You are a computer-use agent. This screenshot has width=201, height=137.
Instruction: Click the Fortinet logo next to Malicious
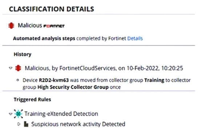coord(54,26)
